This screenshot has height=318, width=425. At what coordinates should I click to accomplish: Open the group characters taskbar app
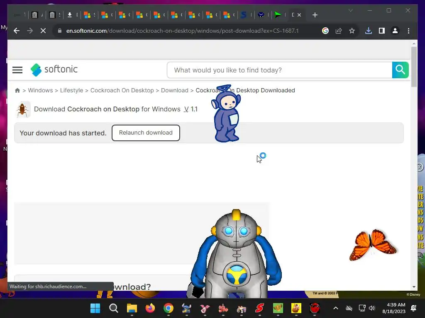tap(241, 308)
